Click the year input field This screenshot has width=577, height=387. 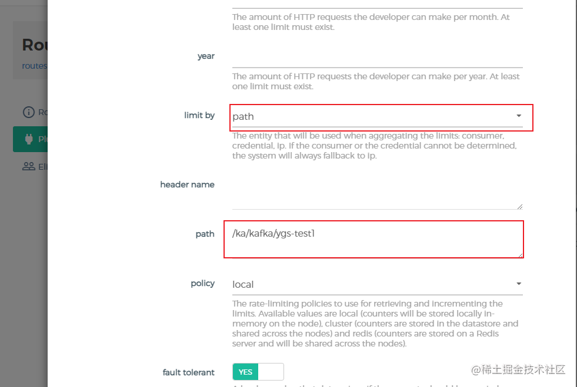pos(377,58)
